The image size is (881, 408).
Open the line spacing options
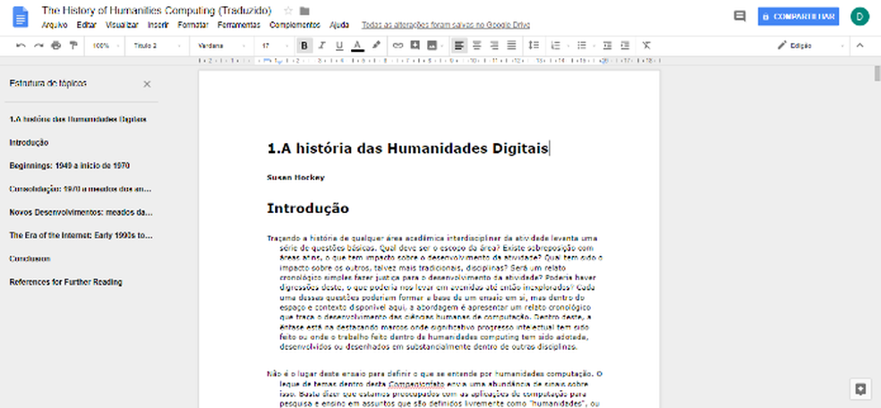click(x=534, y=46)
